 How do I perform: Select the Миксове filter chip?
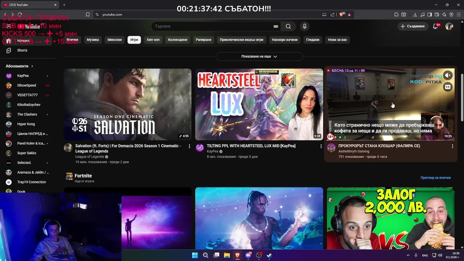tap(115, 40)
